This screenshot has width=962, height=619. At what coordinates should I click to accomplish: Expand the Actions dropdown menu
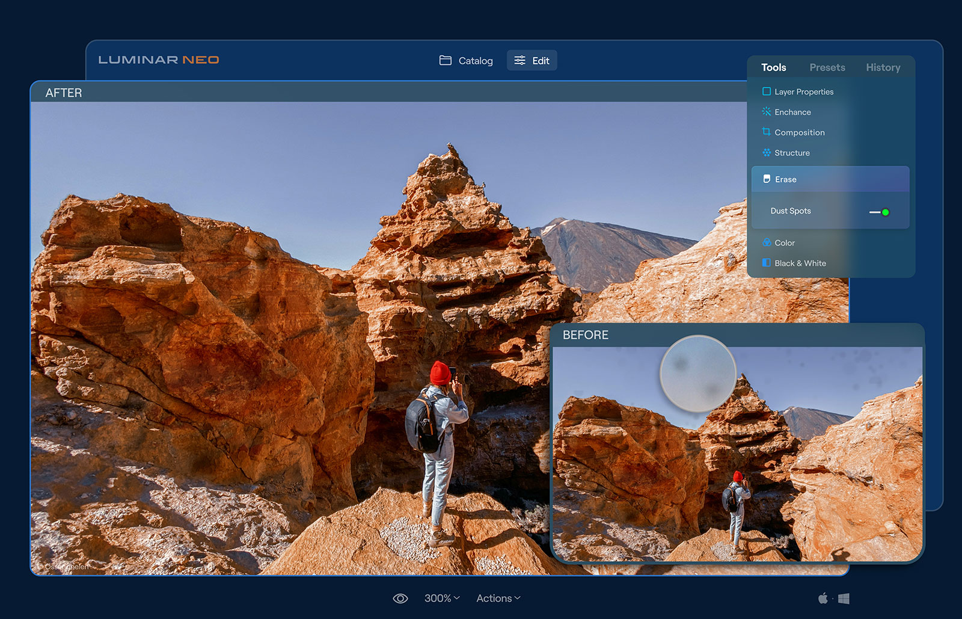[x=498, y=598]
